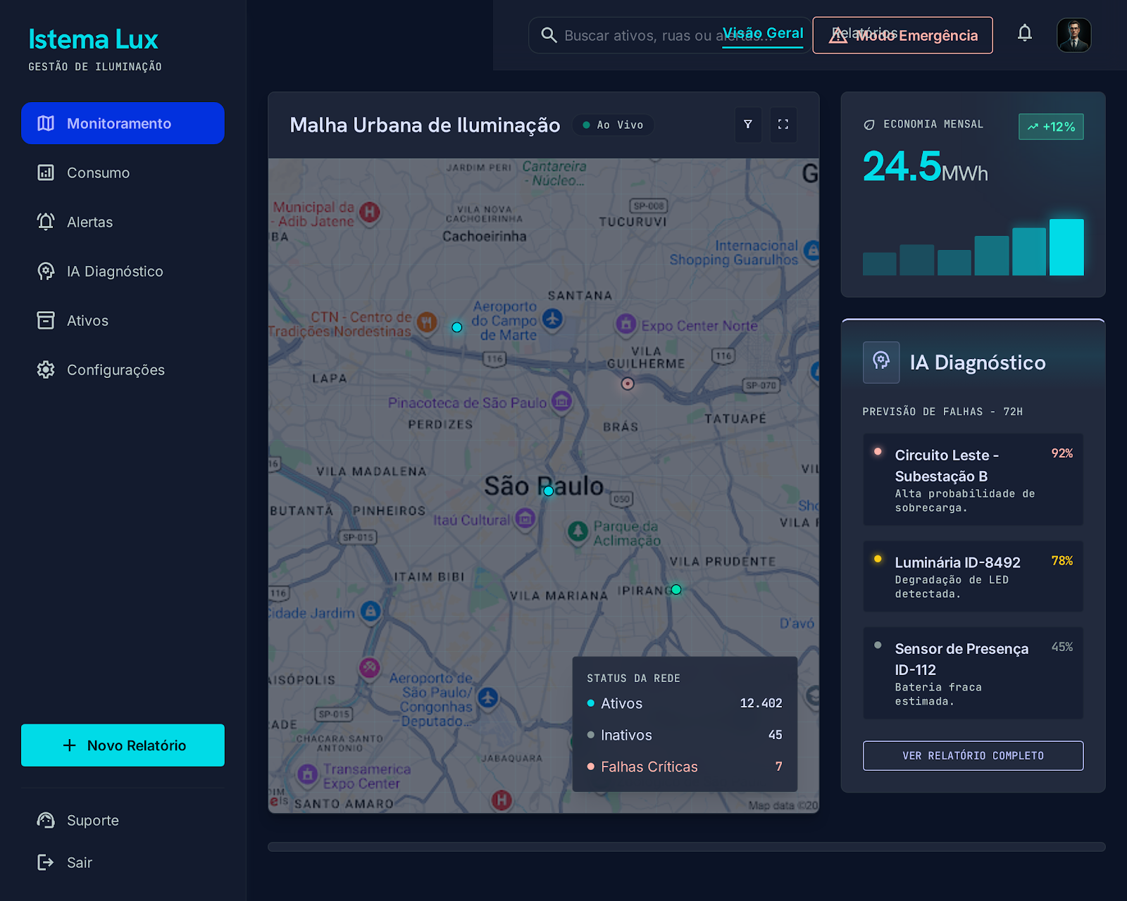Viewport: 1127px width, 901px height.
Task: Click the cyan marker at São Paulo center
Action: [549, 491]
